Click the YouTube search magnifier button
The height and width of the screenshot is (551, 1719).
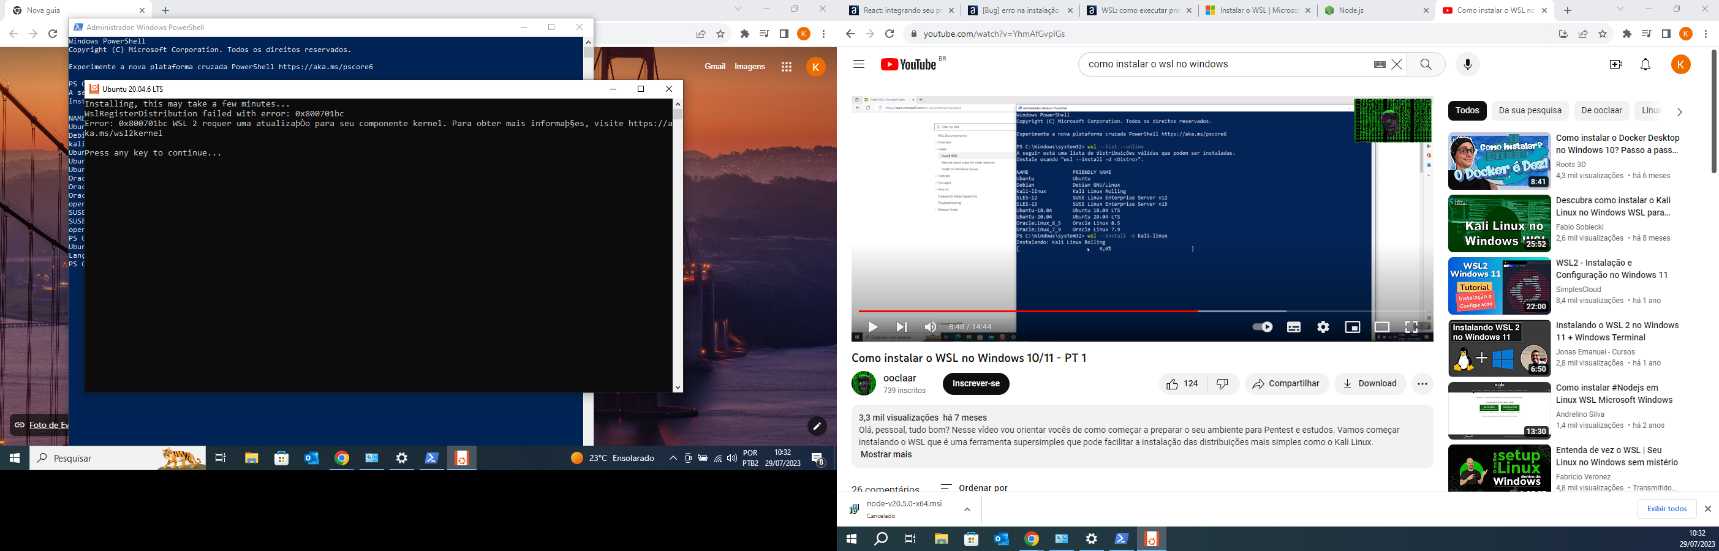[x=1426, y=64]
